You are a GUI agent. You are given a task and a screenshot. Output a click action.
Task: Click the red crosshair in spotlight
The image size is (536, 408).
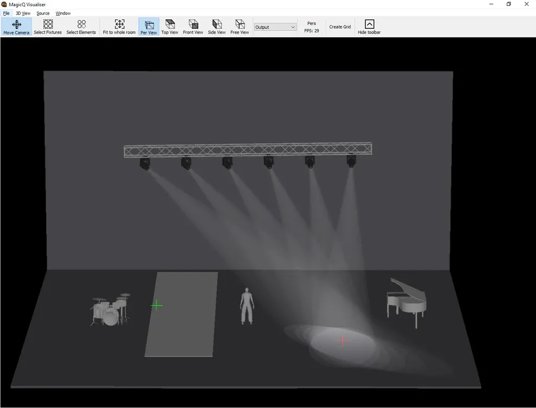[342, 341]
